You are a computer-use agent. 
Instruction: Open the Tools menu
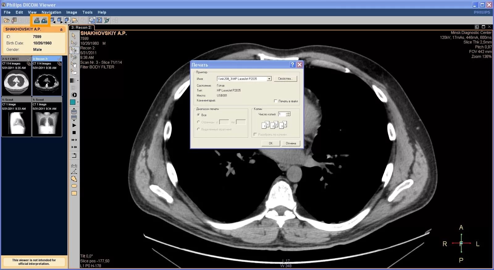[87, 12]
